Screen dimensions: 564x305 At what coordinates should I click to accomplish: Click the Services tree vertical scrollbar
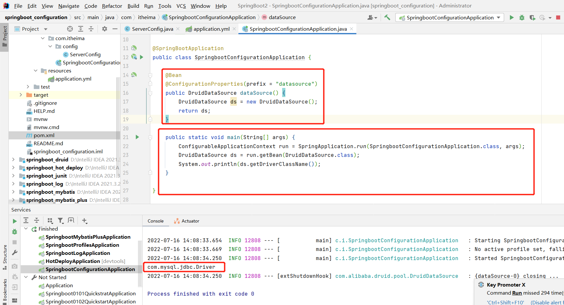[140, 263]
